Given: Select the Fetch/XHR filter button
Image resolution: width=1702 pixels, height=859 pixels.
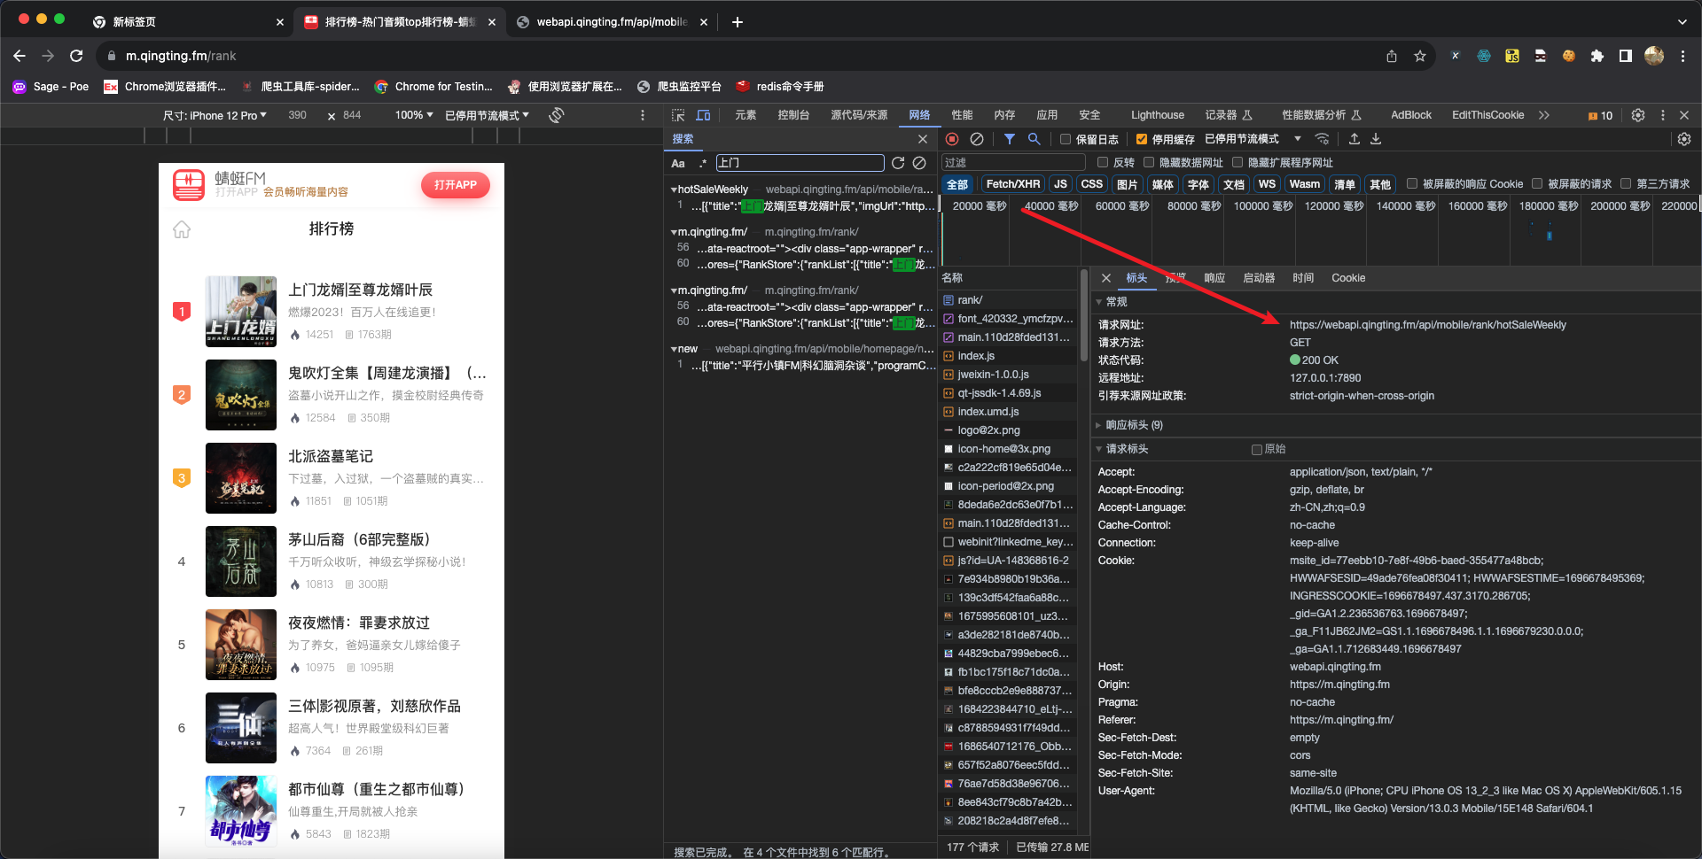Looking at the screenshot, I should (1012, 184).
